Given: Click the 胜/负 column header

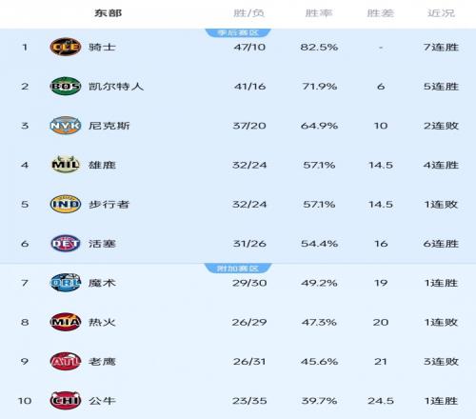Looking at the screenshot, I should pos(248,13).
